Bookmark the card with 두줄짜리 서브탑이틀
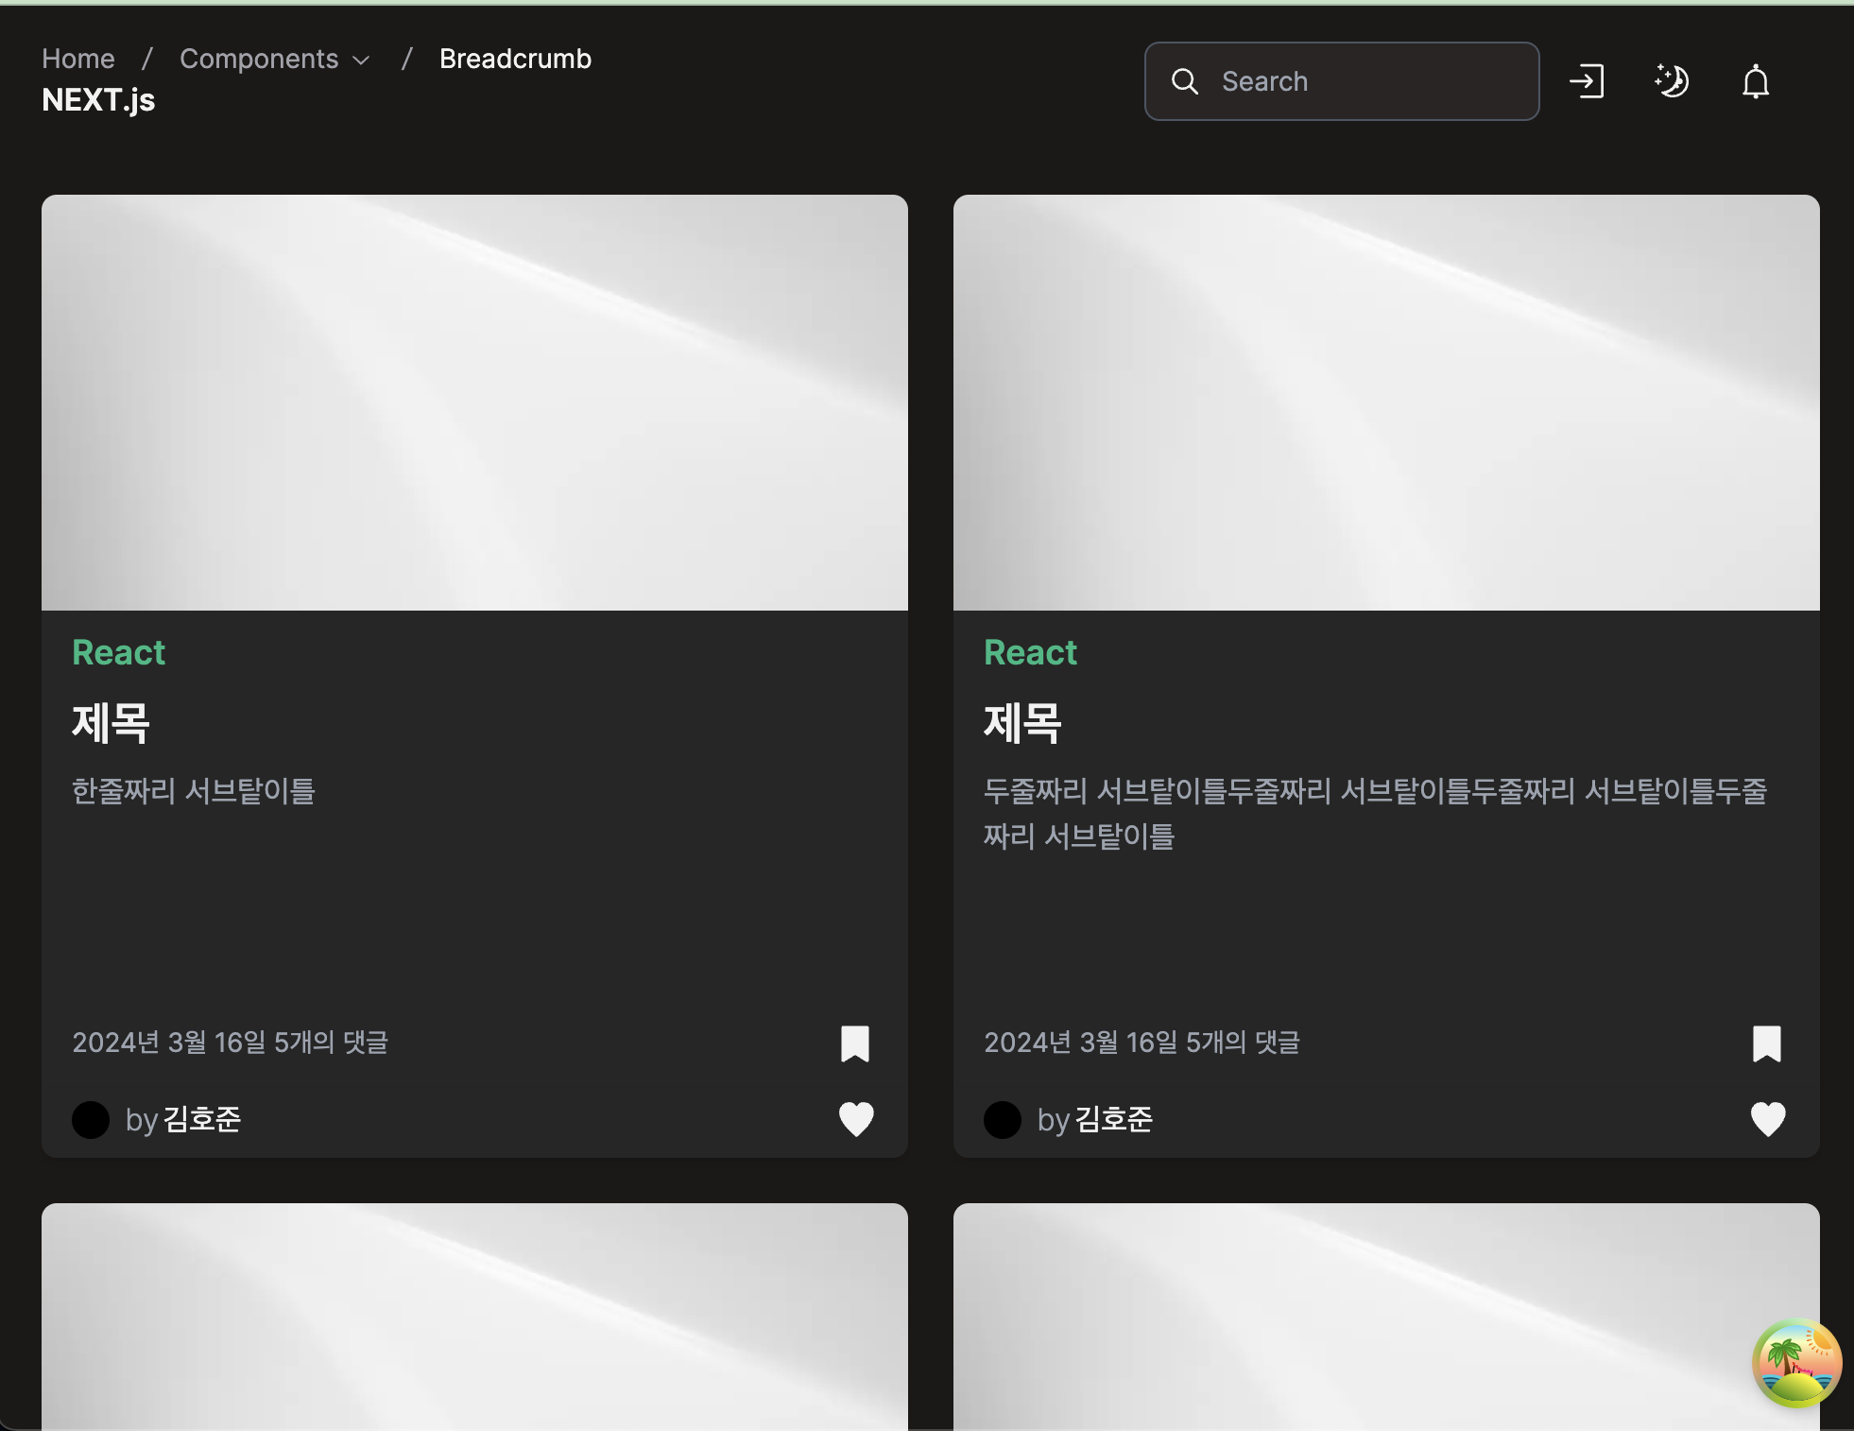Image resolution: width=1854 pixels, height=1431 pixels. click(x=1767, y=1043)
